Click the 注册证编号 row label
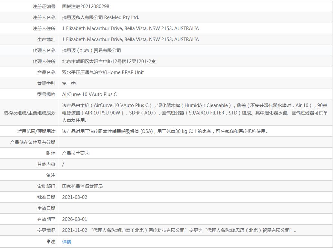Viewport: 333px width, 248px height. point(44,6)
